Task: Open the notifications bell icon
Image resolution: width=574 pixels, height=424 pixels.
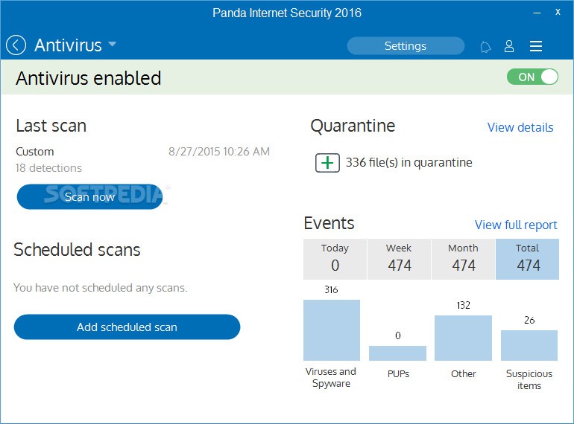Action: coord(485,47)
